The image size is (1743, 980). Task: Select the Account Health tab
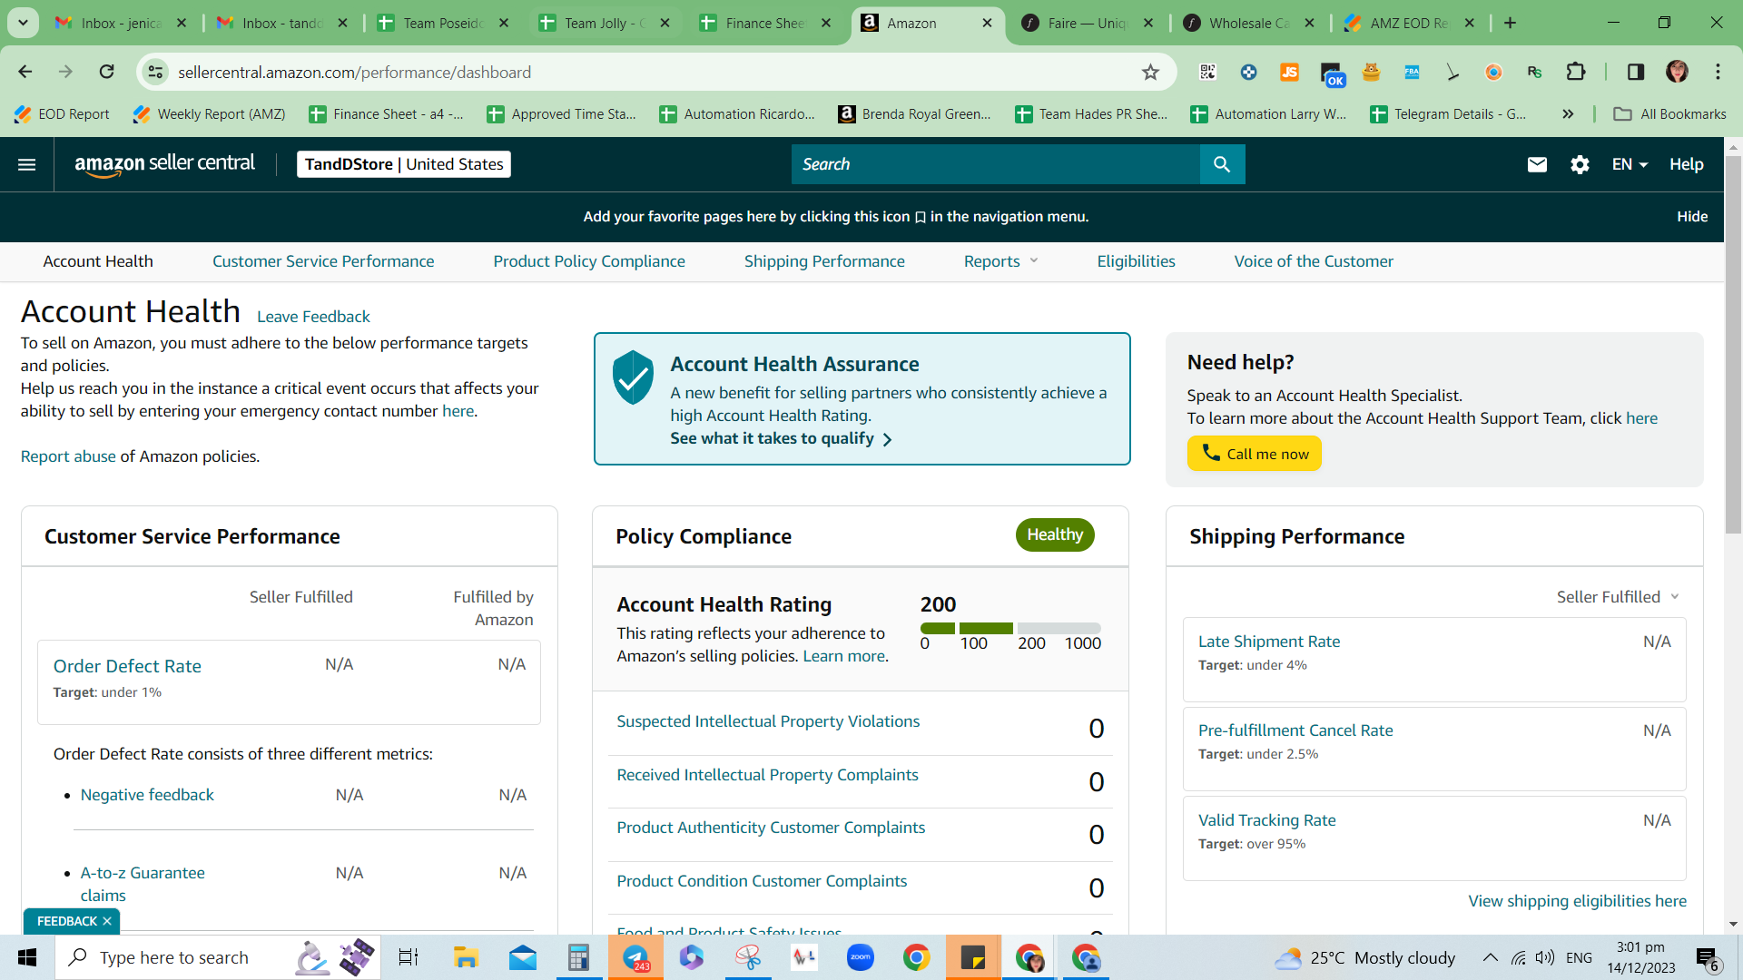coord(98,261)
